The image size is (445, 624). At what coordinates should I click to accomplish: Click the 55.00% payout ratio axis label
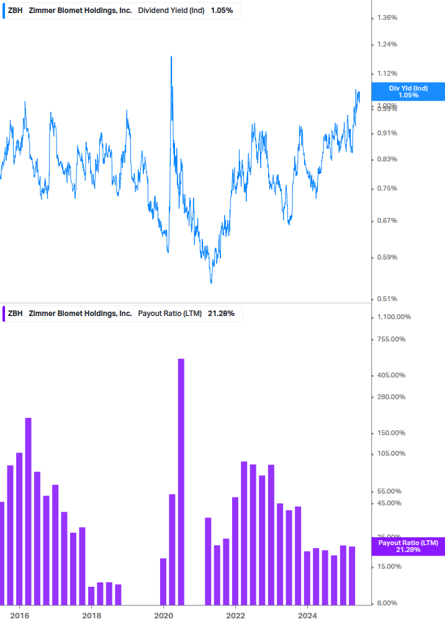tap(389, 492)
